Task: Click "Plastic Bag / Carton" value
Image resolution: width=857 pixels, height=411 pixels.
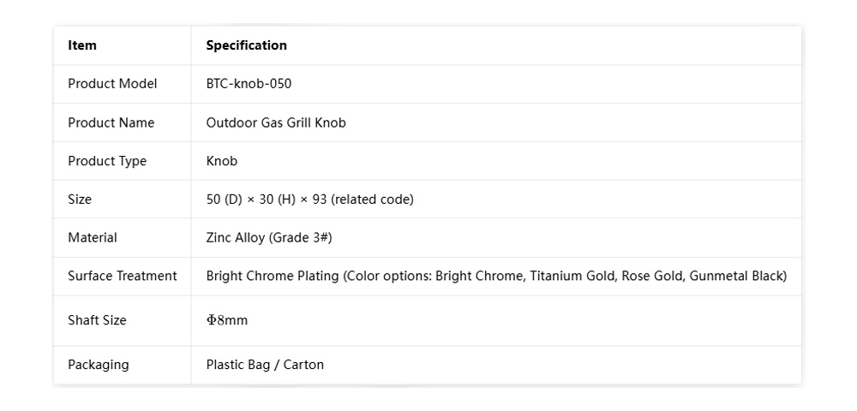Action: [x=265, y=365]
